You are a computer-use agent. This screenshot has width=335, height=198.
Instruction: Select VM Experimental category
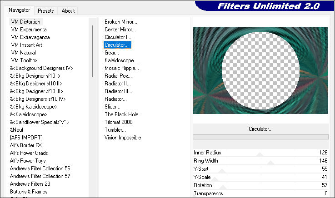tap(29, 30)
